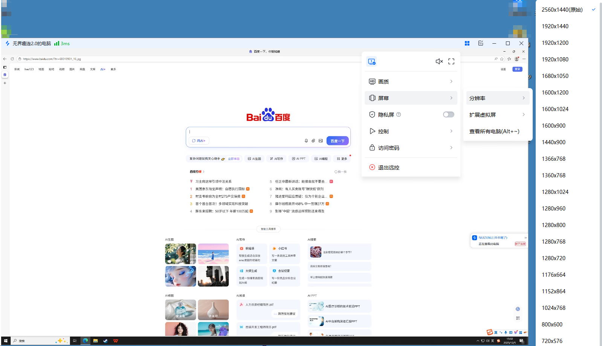Expand the 画质 quality submenu
Viewport: 602px width, 346px height.
pyautogui.click(x=411, y=81)
